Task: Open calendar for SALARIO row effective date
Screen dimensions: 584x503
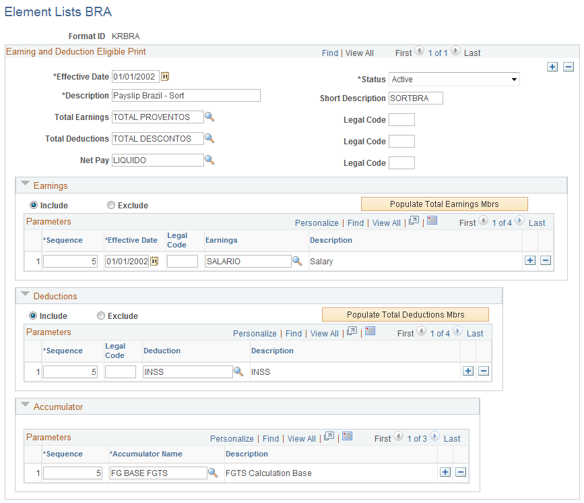Action: tap(154, 262)
